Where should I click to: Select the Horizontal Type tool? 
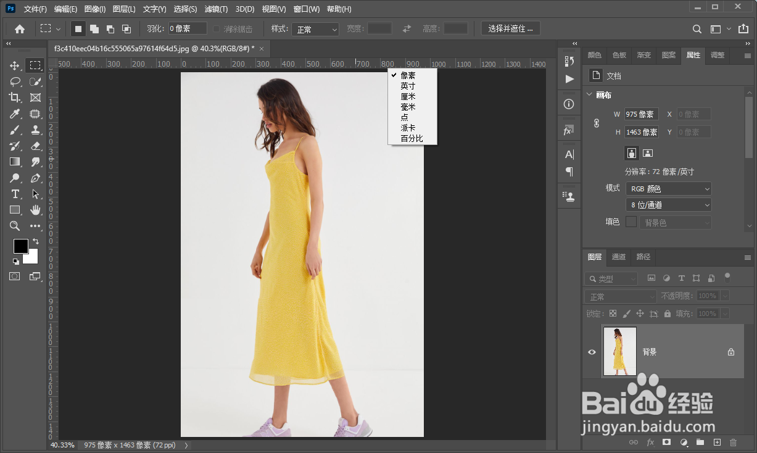pyautogui.click(x=15, y=194)
